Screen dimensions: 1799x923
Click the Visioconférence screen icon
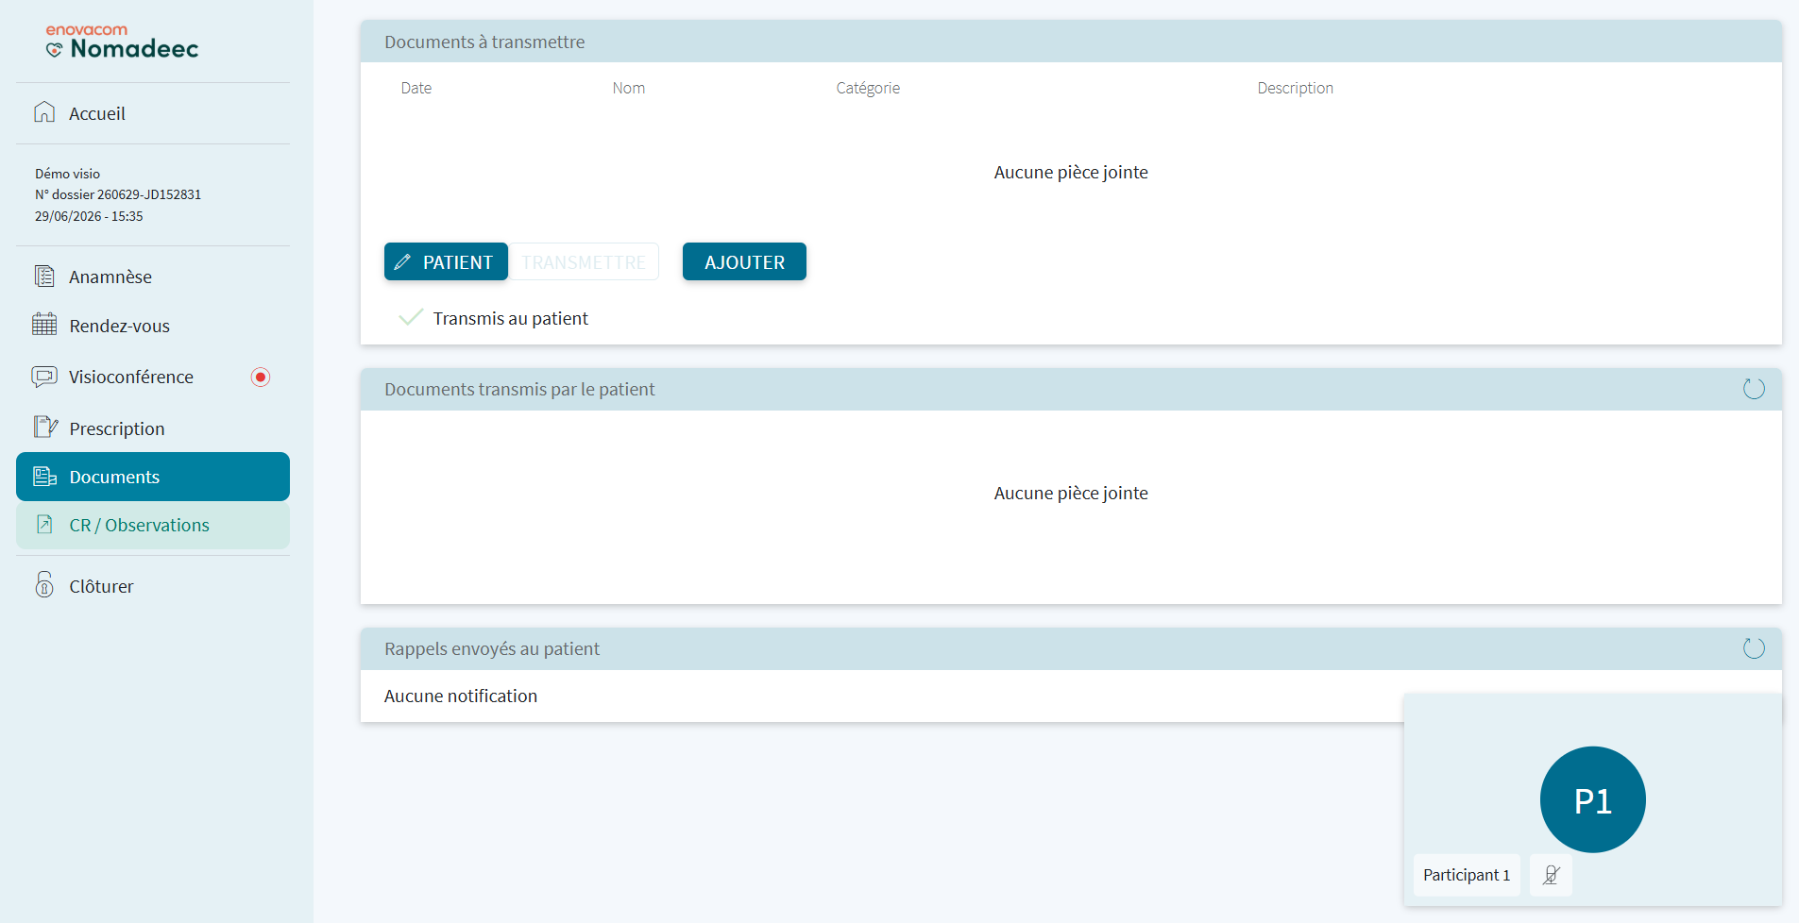[44, 377]
